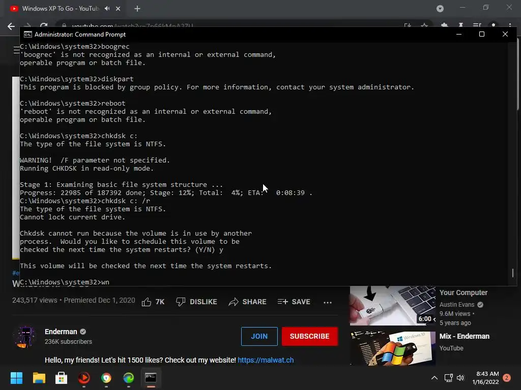Image resolution: width=521 pixels, height=390 pixels.
Task: Like the video with thumbs up
Action: tap(153, 302)
